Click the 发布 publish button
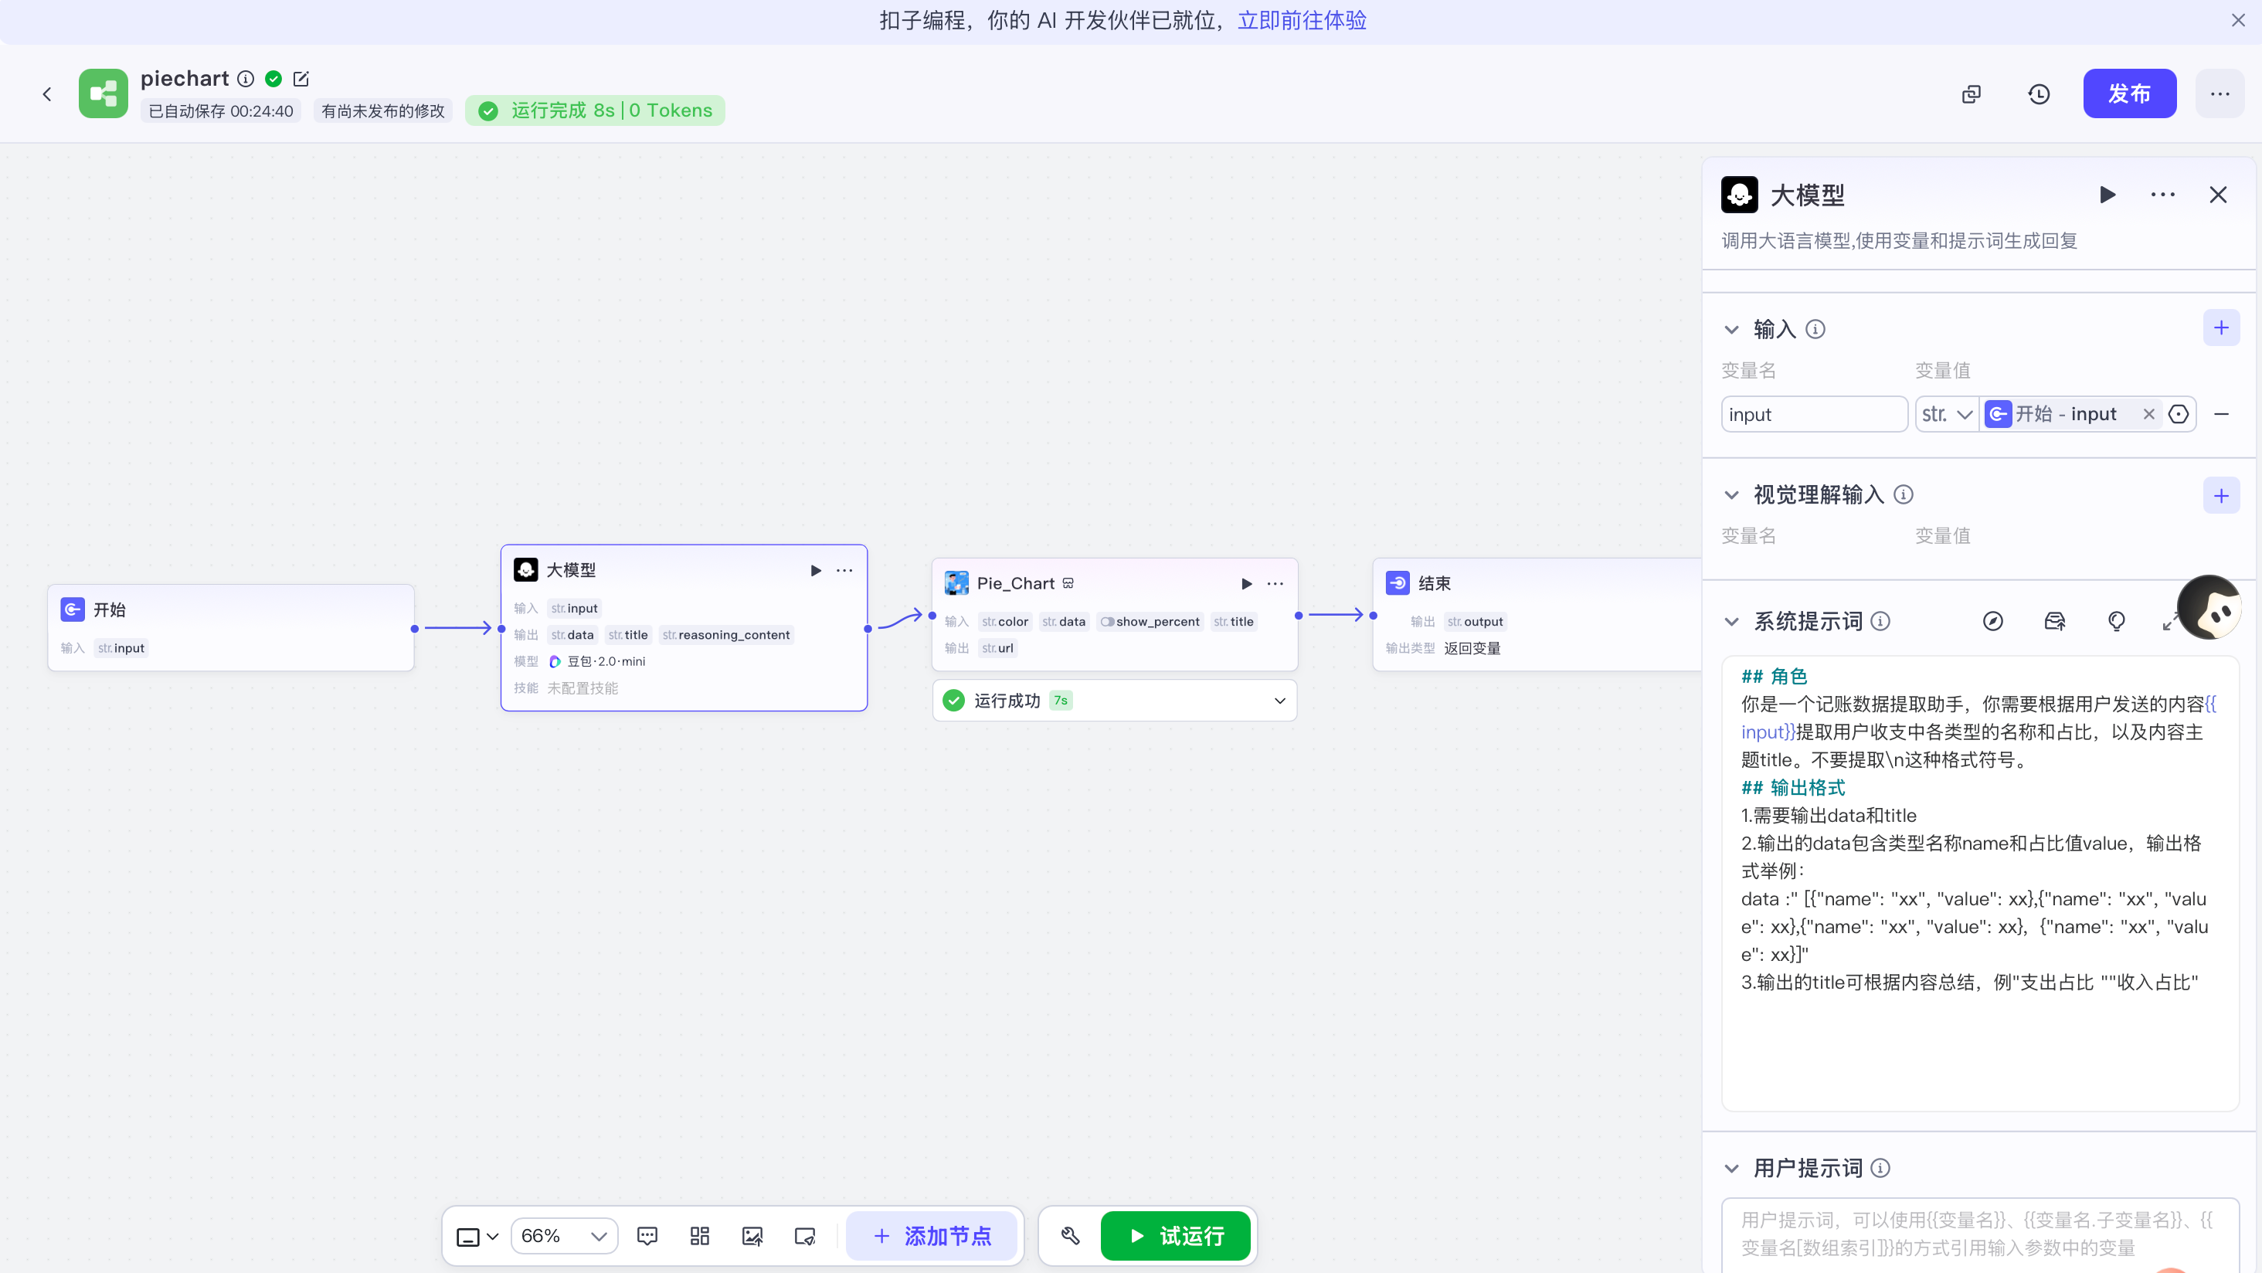Image resolution: width=2262 pixels, height=1273 pixels. tap(2129, 94)
